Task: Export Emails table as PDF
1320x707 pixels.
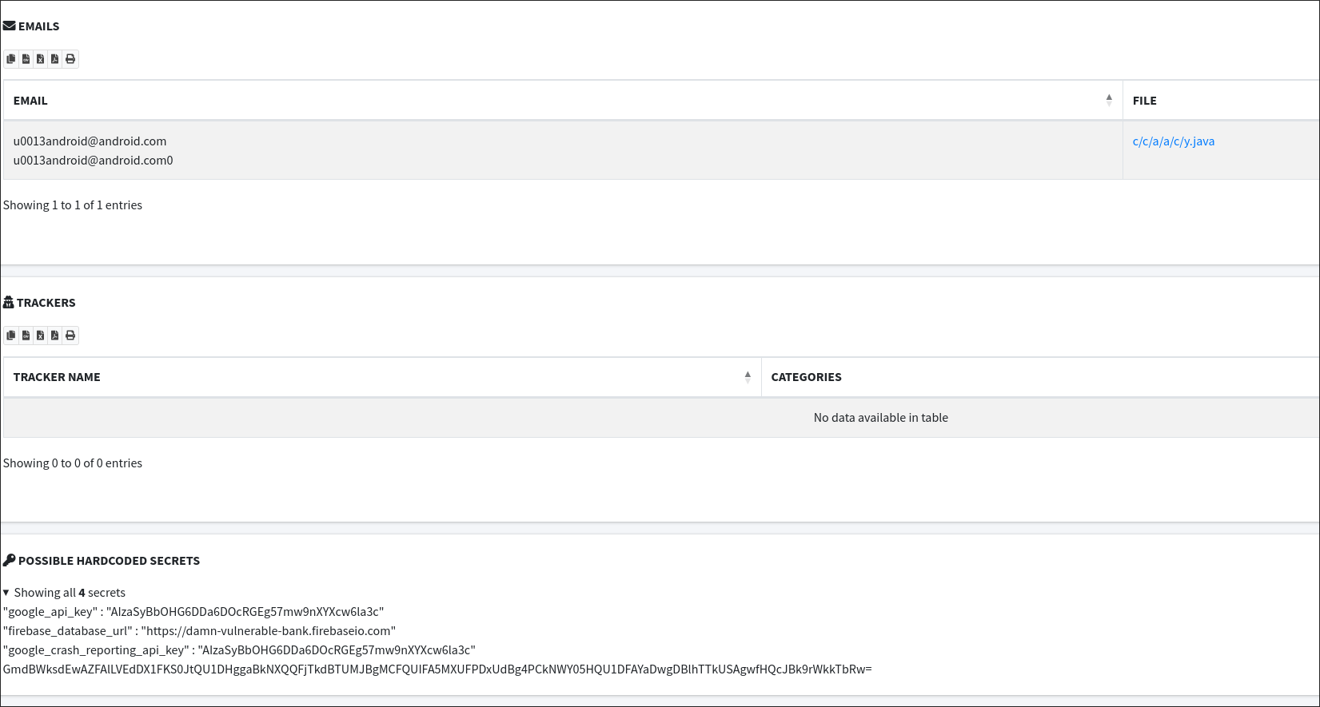Action: tap(54, 59)
